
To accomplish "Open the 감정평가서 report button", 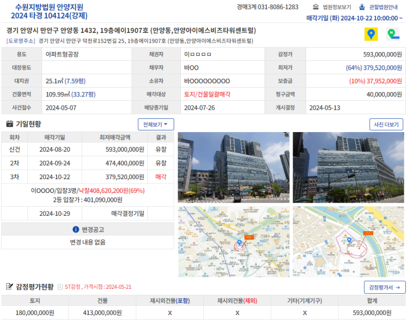I will [x=385, y=287].
